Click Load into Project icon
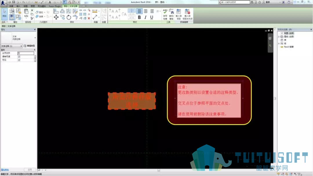Viewport: 313px width, 176px height. coord(179,14)
